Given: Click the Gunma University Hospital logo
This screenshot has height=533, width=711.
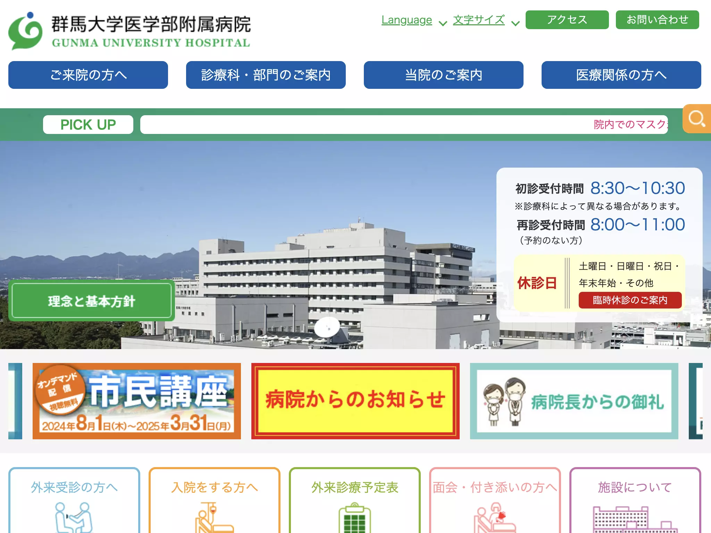Looking at the screenshot, I should coord(129,31).
